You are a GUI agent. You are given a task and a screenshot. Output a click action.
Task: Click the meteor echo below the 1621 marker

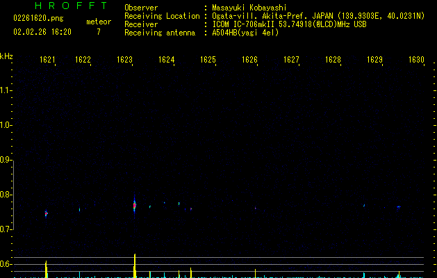coord(47,213)
